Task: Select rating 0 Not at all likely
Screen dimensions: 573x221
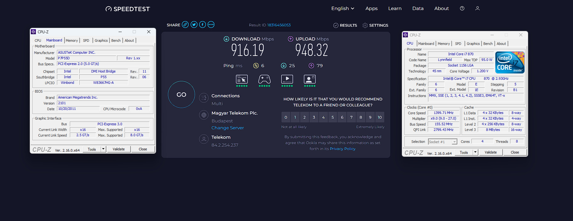Action: 286,117
